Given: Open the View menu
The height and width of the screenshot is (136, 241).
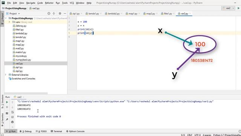Looking at the screenshot, I should tap(21, 3).
